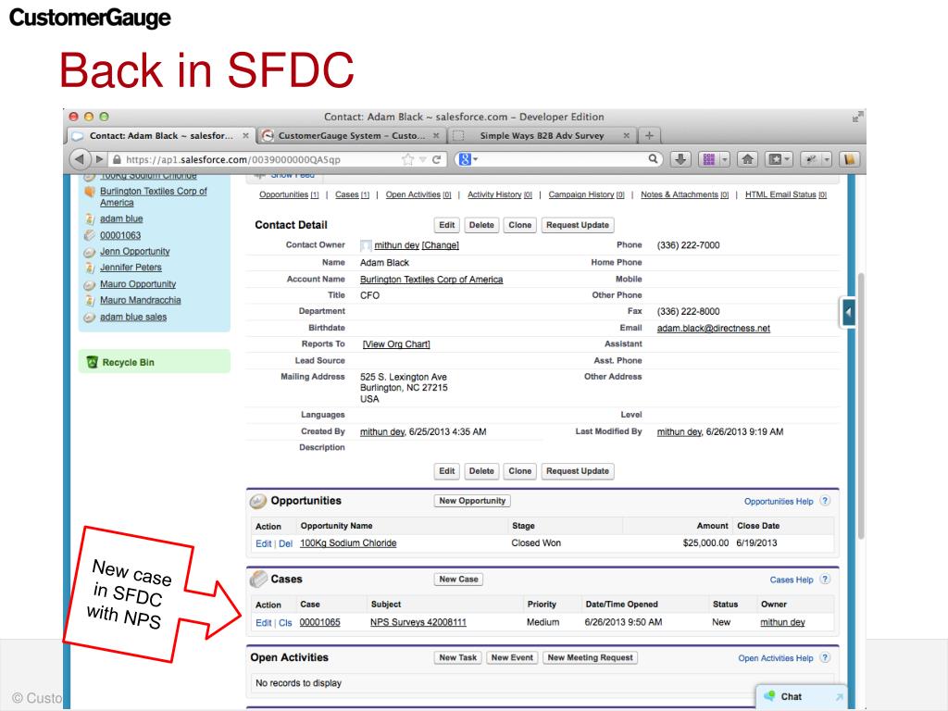Click the browser Forward arrow button
This screenshot has height=711, width=948.
coord(99,159)
